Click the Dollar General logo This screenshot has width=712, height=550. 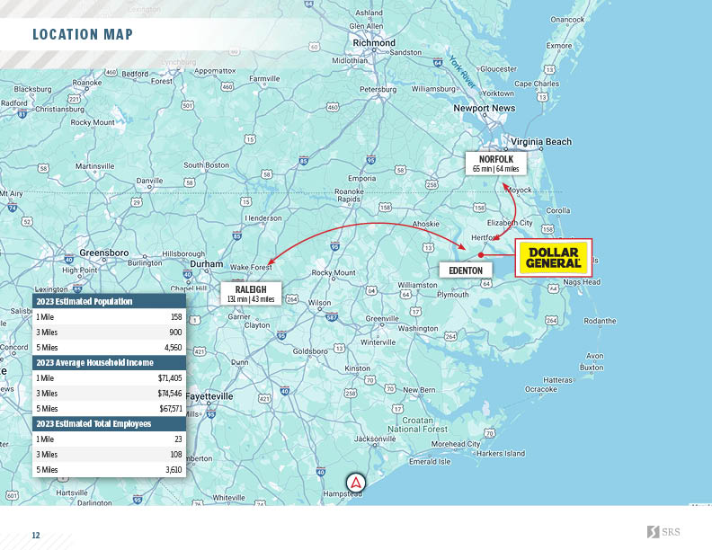(x=554, y=258)
